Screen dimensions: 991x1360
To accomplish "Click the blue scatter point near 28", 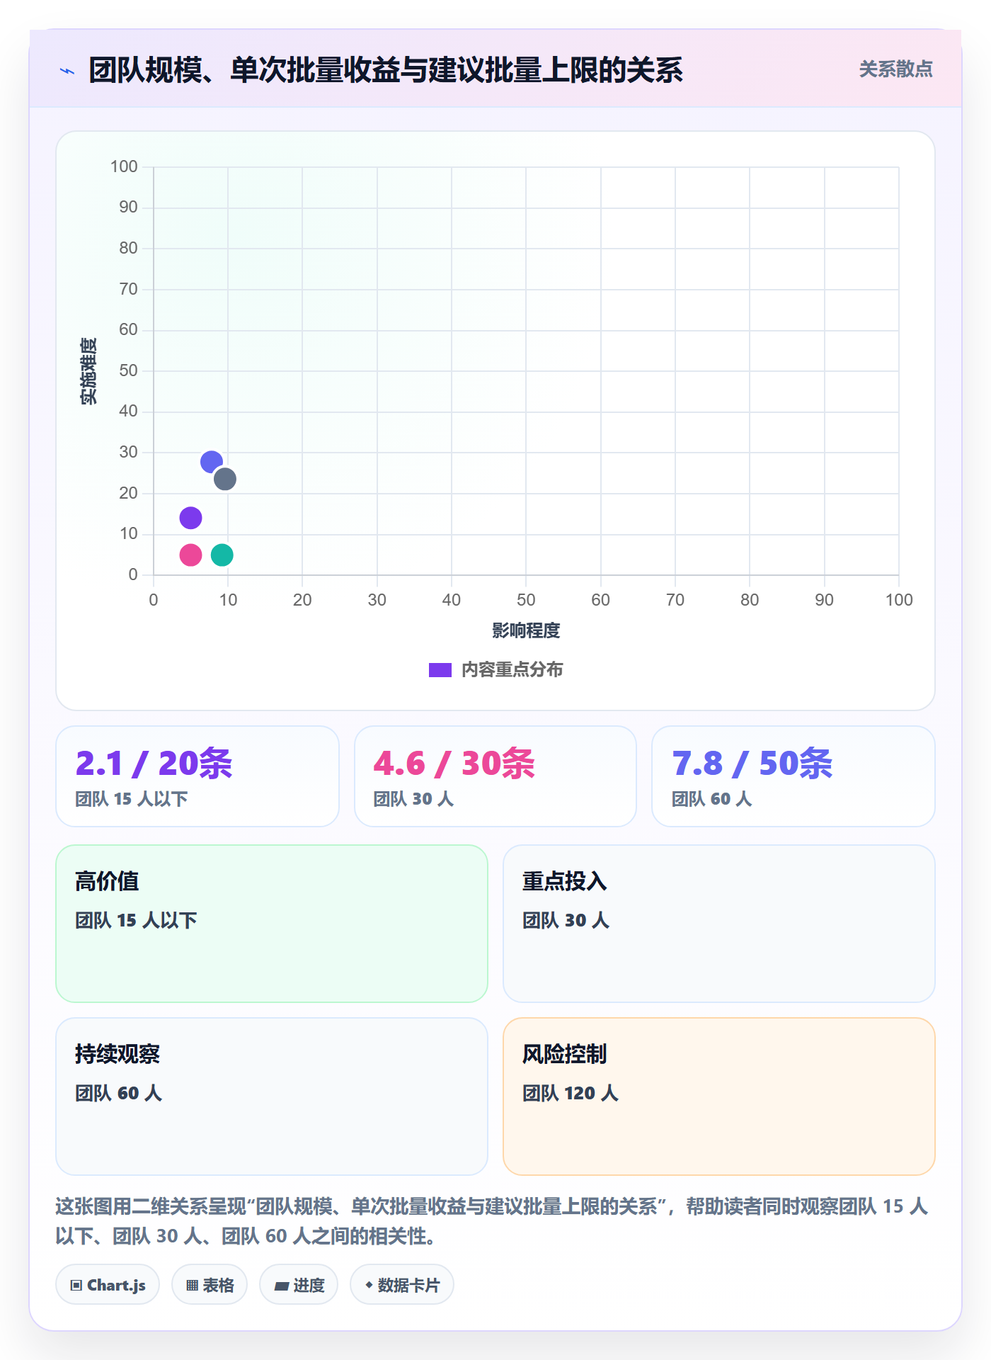I will [x=212, y=463].
